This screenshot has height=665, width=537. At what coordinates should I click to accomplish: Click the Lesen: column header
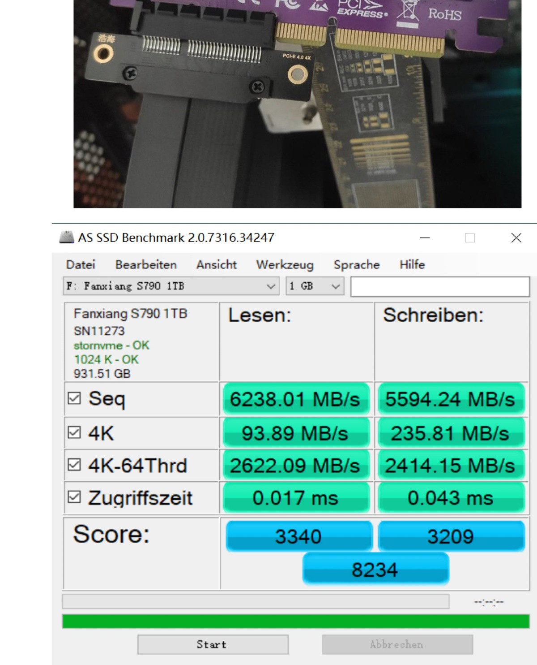pos(260,315)
